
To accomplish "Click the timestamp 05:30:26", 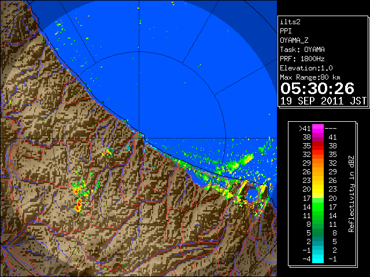I will [x=317, y=88].
